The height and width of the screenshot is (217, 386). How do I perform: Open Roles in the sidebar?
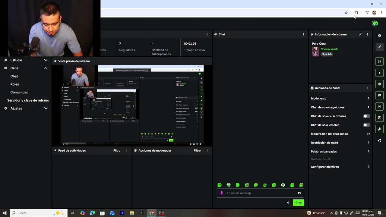click(15, 84)
